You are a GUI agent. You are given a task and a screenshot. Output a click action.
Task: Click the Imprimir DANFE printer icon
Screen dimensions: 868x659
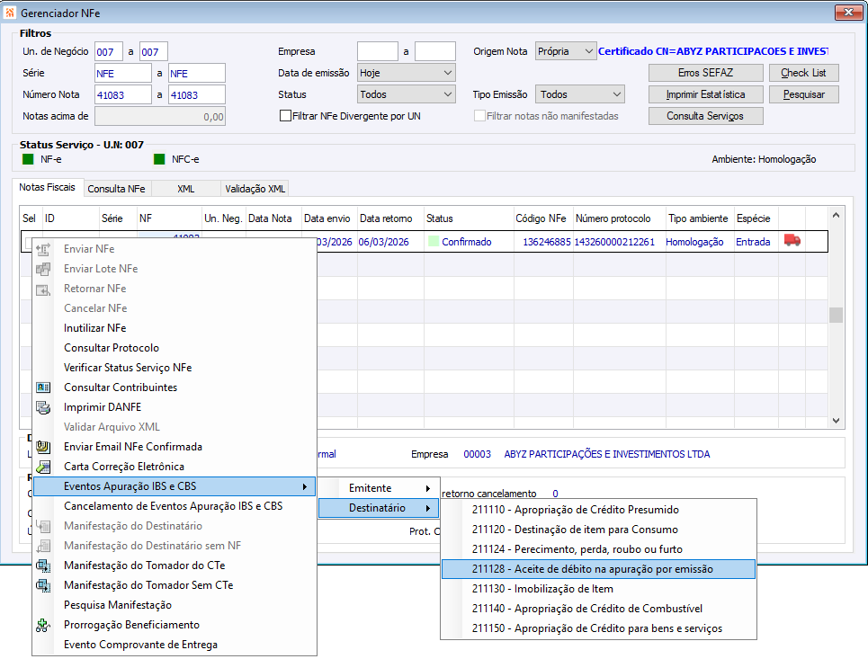[43, 407]
